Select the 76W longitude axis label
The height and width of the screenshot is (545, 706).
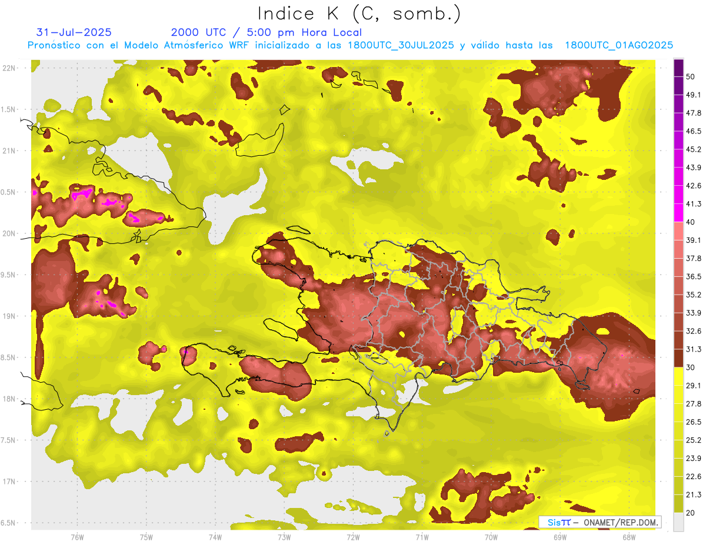coord(77,537)
